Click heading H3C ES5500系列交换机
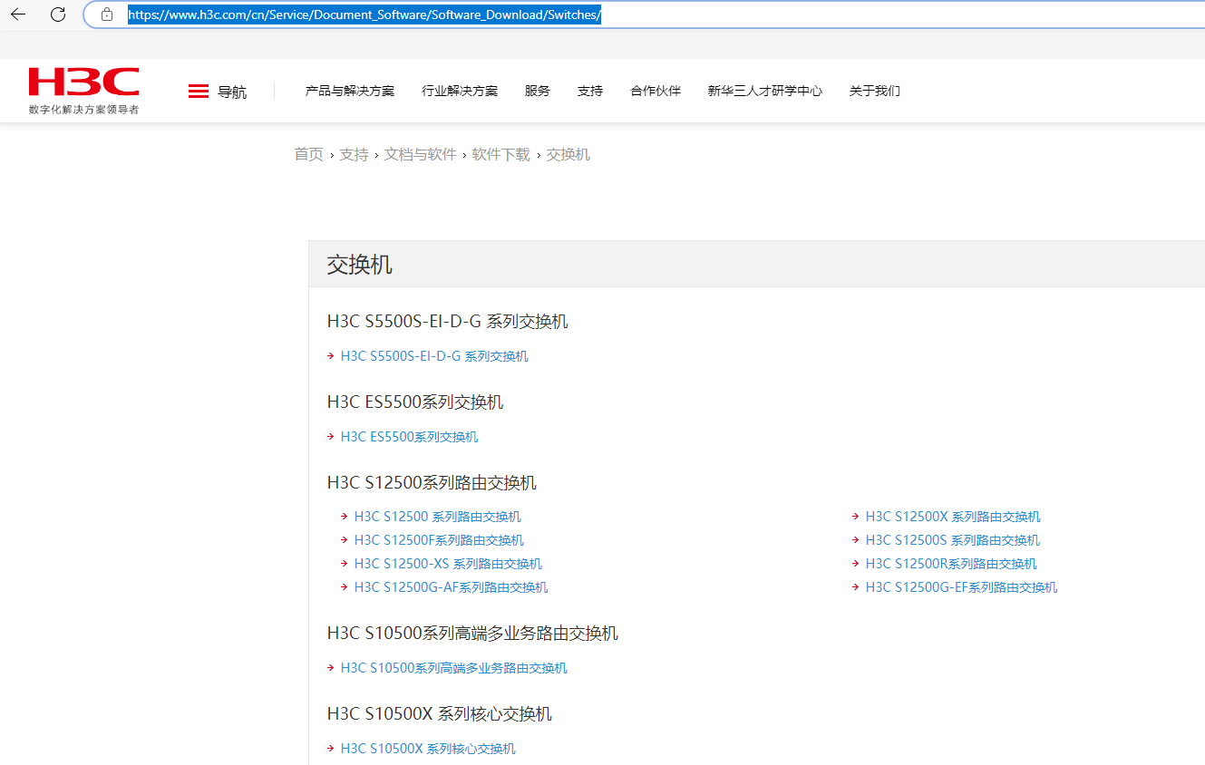Image resolution: width=1205 pixels, height=765 pixels. 415,402
